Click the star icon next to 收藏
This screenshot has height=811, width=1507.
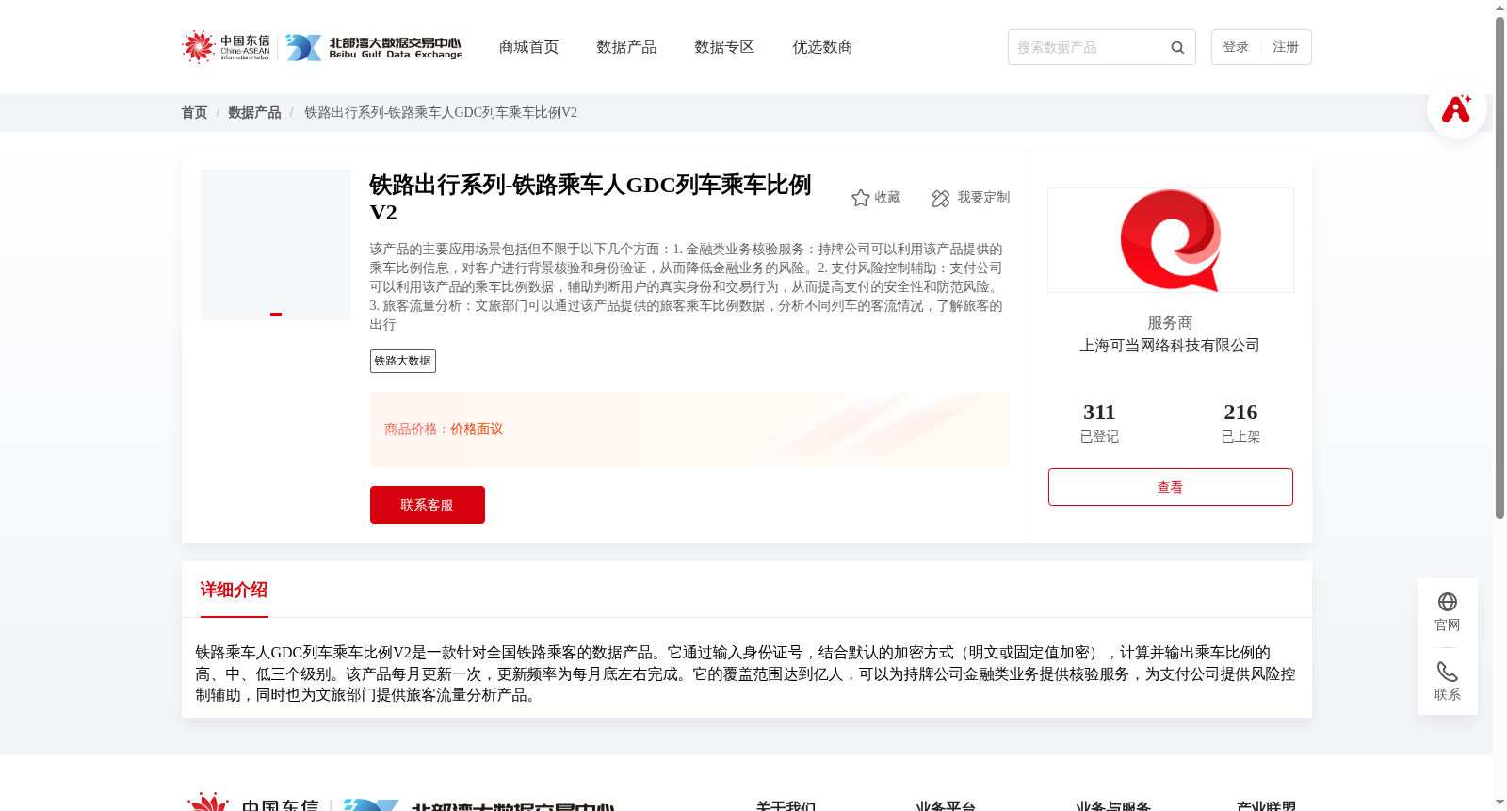pos(860,198)
